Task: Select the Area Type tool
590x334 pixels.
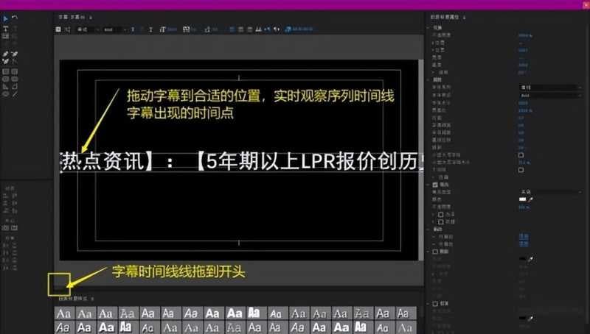Action: click(x=5, y=36)
